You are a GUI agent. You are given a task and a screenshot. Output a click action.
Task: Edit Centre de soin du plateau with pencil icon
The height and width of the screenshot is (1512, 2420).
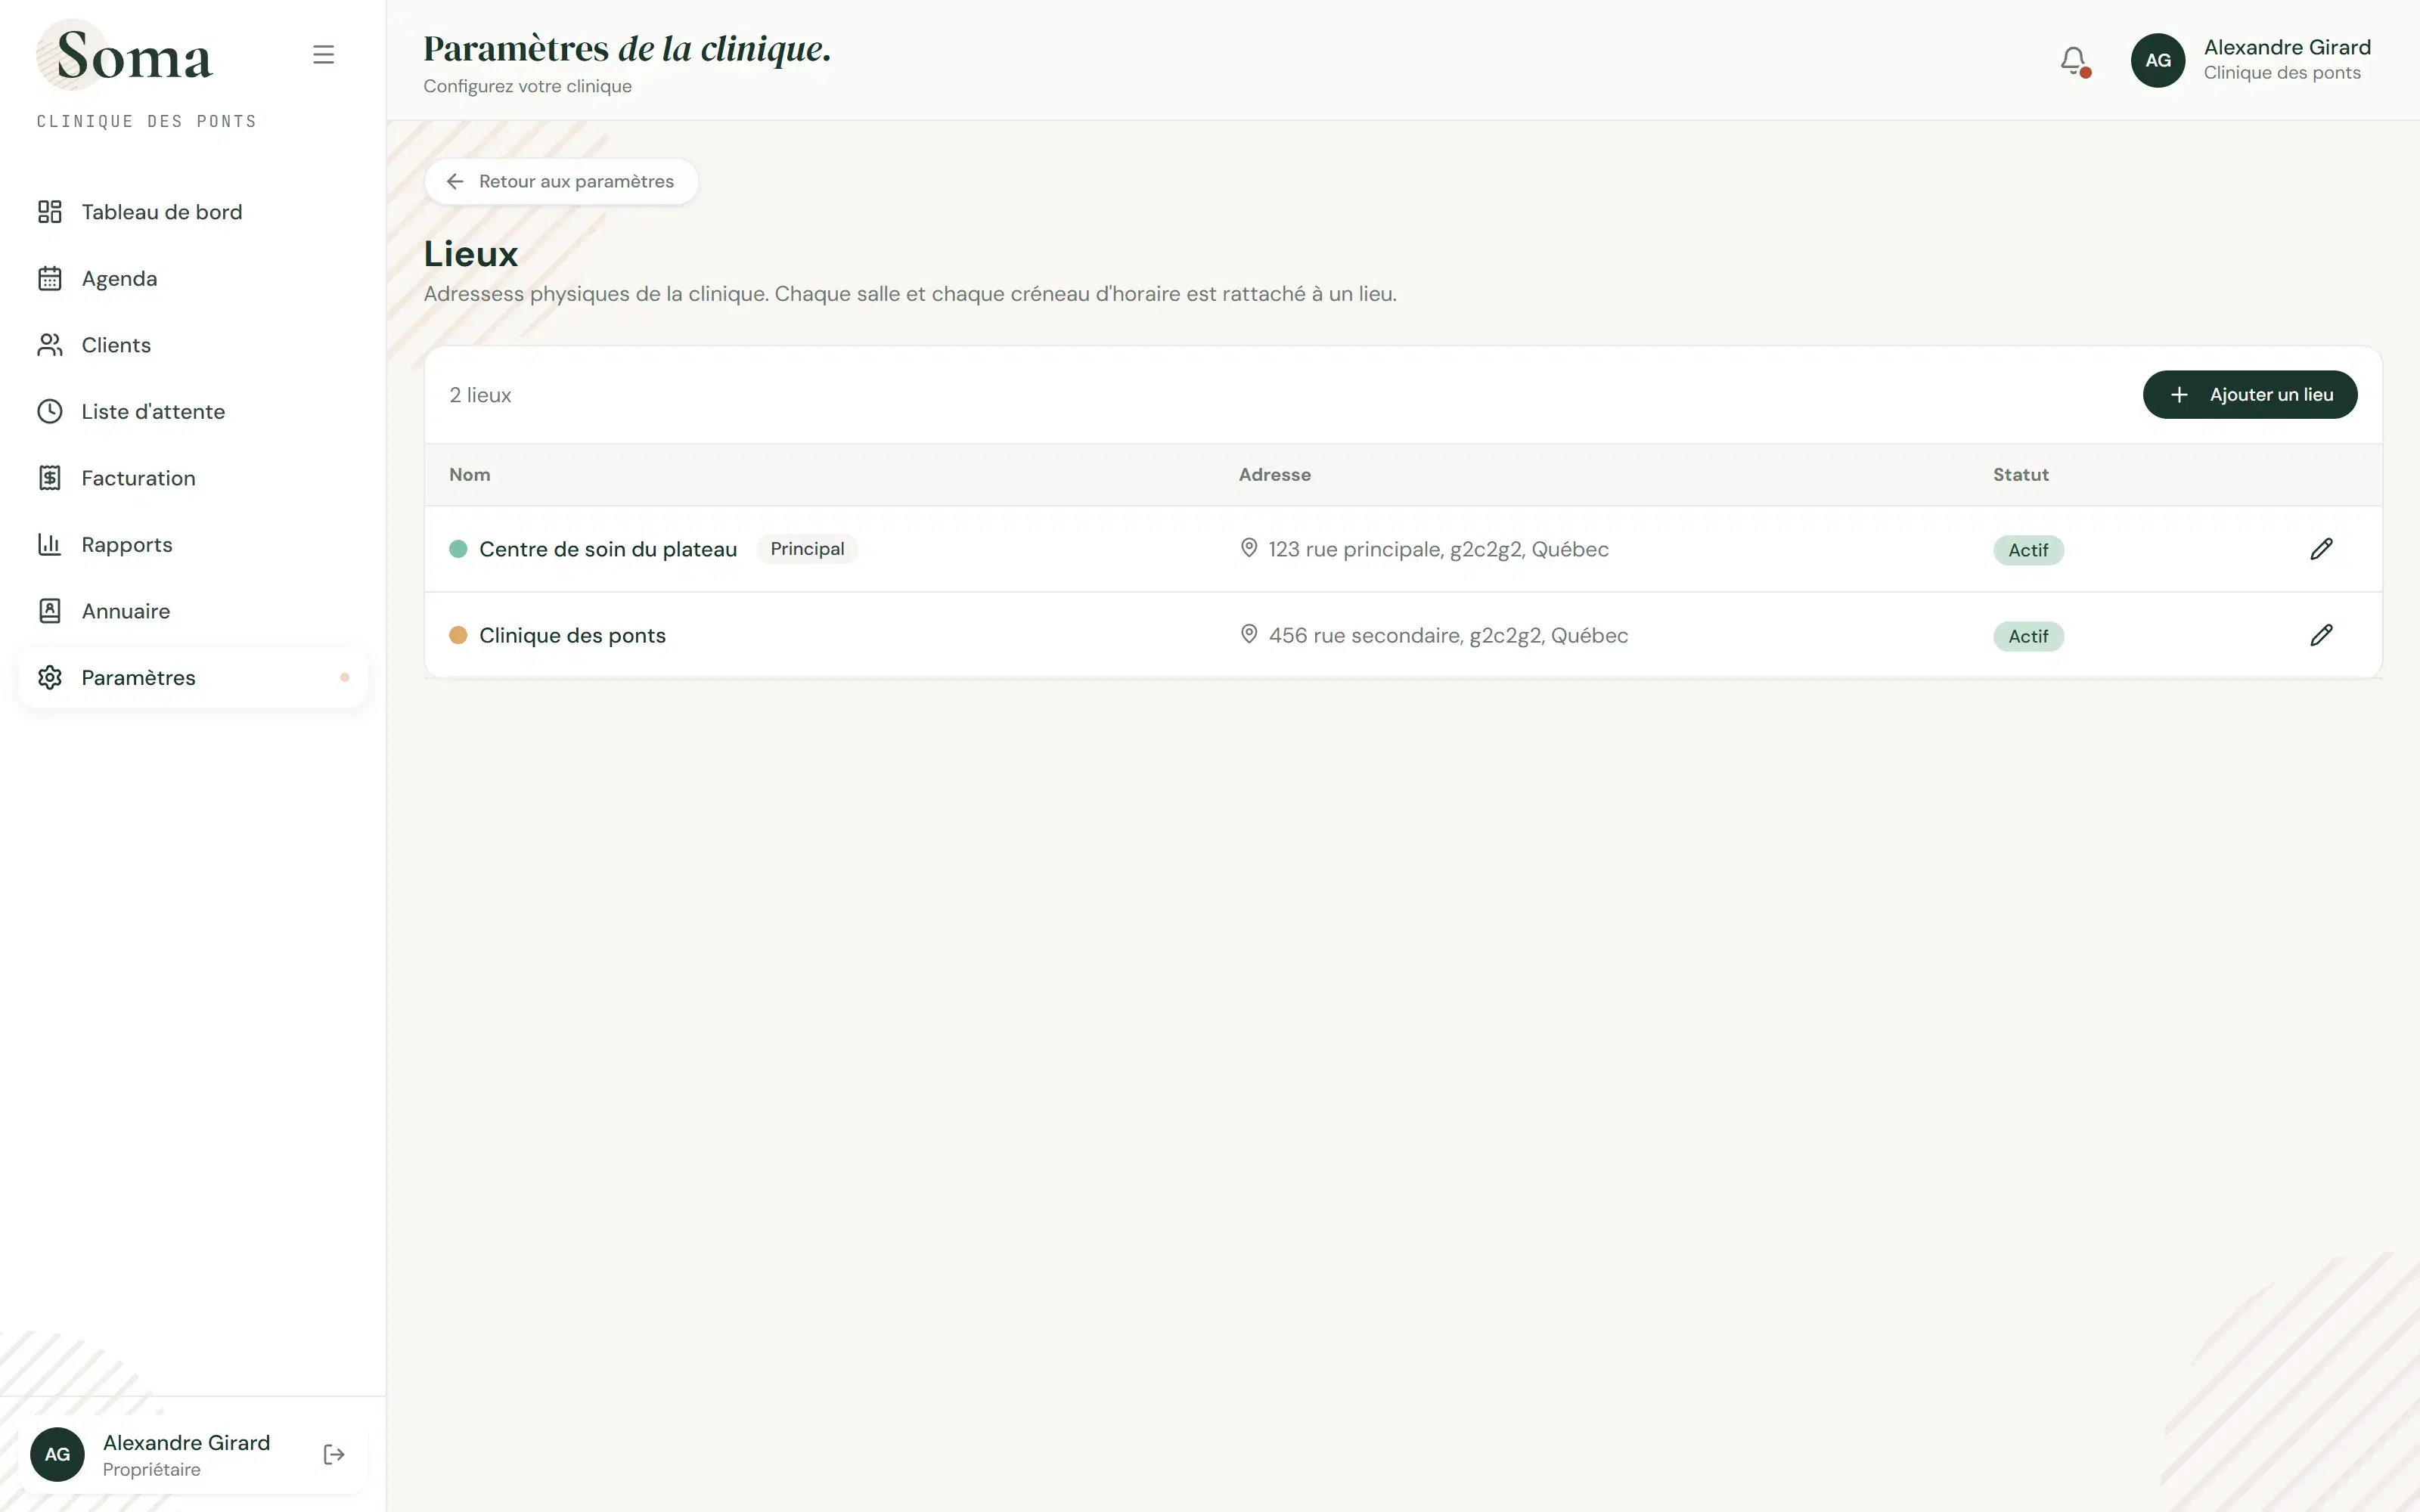pyautogui.click(x=2321, y=549)
